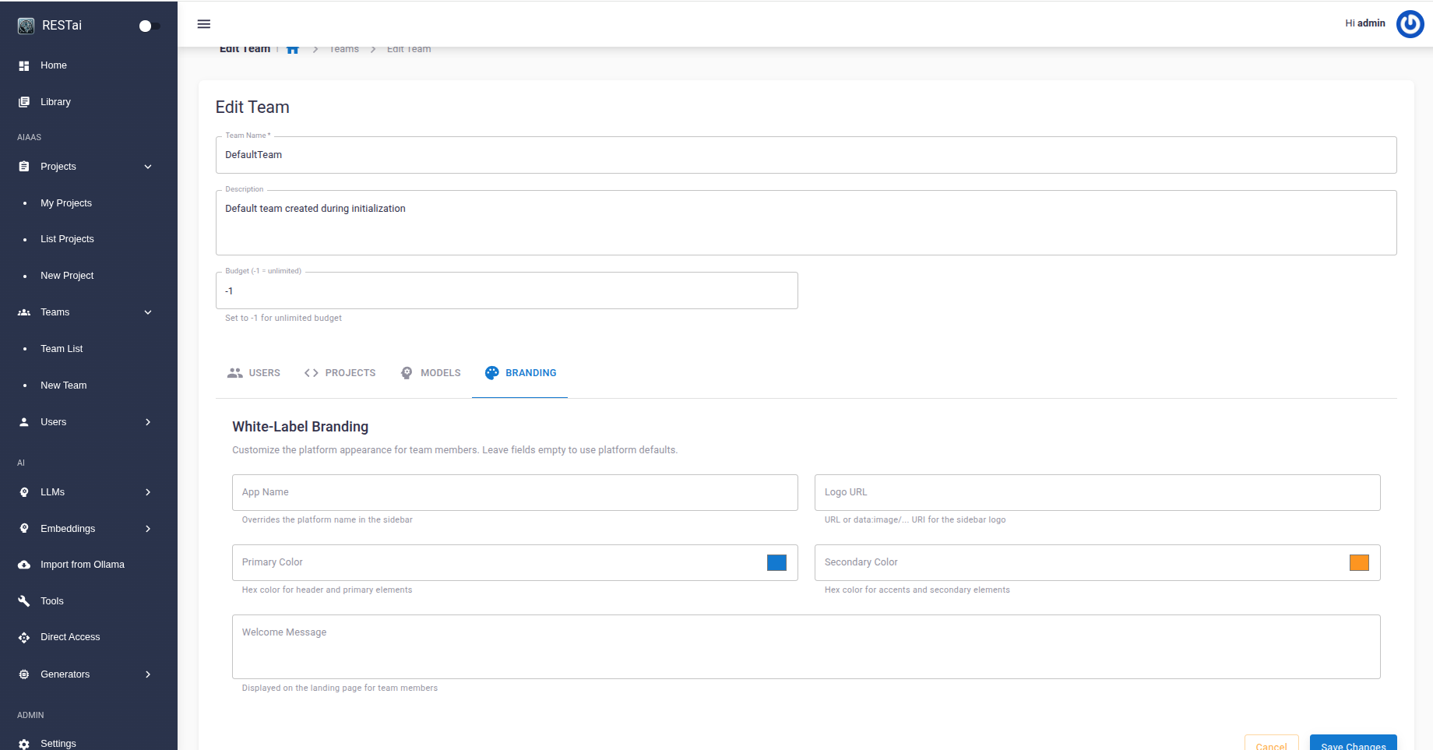Toggle the dark mode switch in sidebar
Screen dimensions: 1433x750
[x=150, y=26]
